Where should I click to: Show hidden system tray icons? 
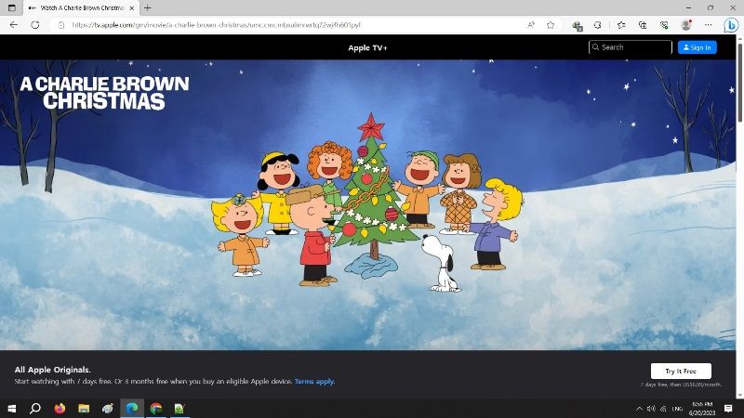point(639,409)
